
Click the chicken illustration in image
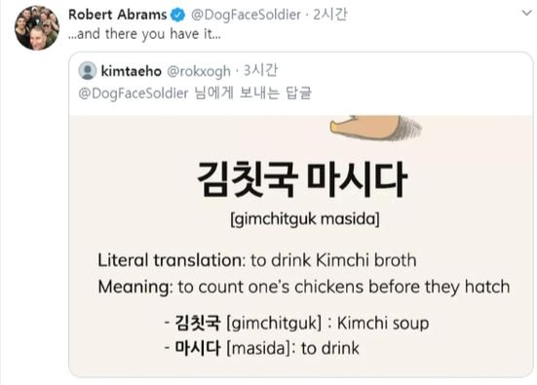point(375,128)
